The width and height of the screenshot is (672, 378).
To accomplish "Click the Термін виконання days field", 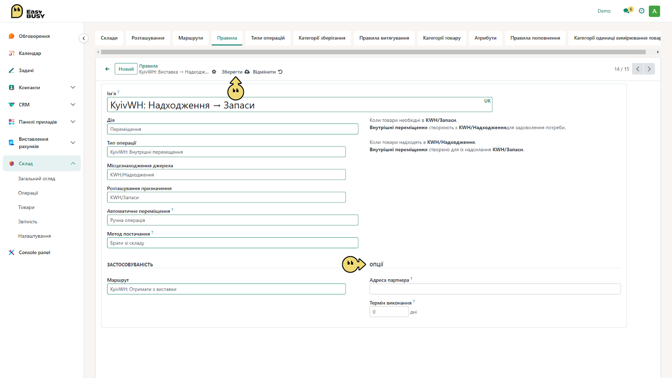I will (x=389, y=312).
